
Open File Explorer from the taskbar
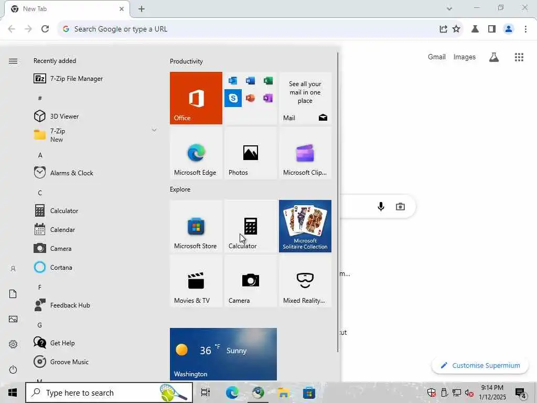(284, 393)
